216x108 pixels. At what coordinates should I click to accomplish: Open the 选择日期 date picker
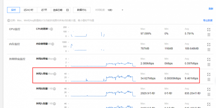[61, 10]
